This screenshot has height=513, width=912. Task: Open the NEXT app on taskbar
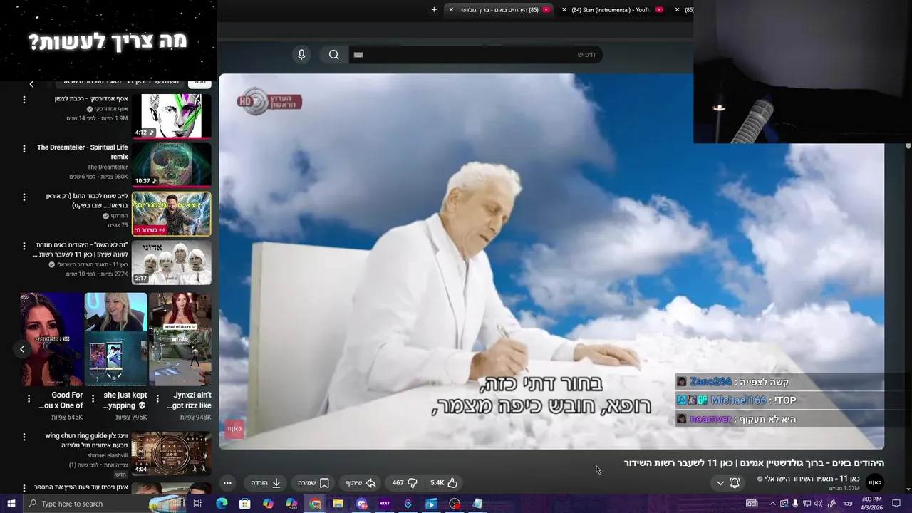pyautogui.click(x=385, y=504)
